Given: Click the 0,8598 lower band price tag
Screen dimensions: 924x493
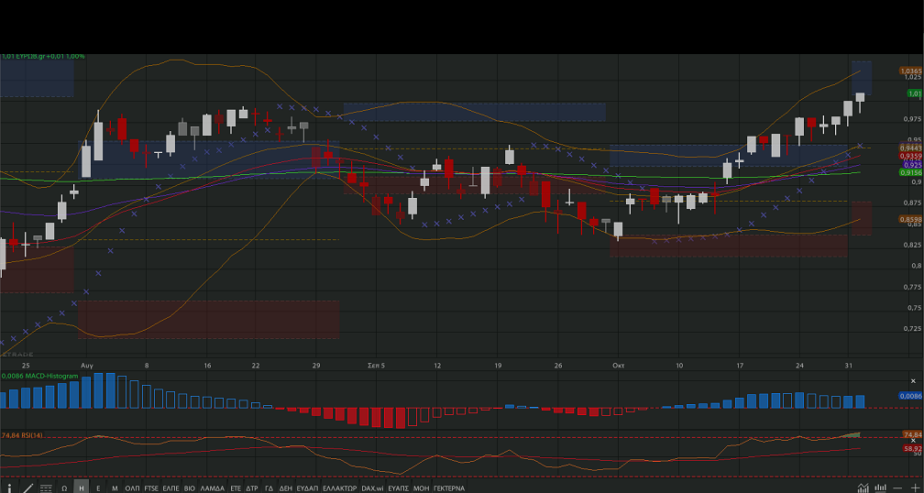Looking at the screenshot, I should click(x=910, y=219).
